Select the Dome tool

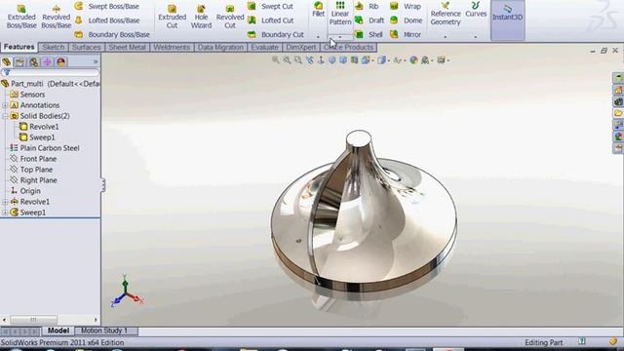pos(406,20)
